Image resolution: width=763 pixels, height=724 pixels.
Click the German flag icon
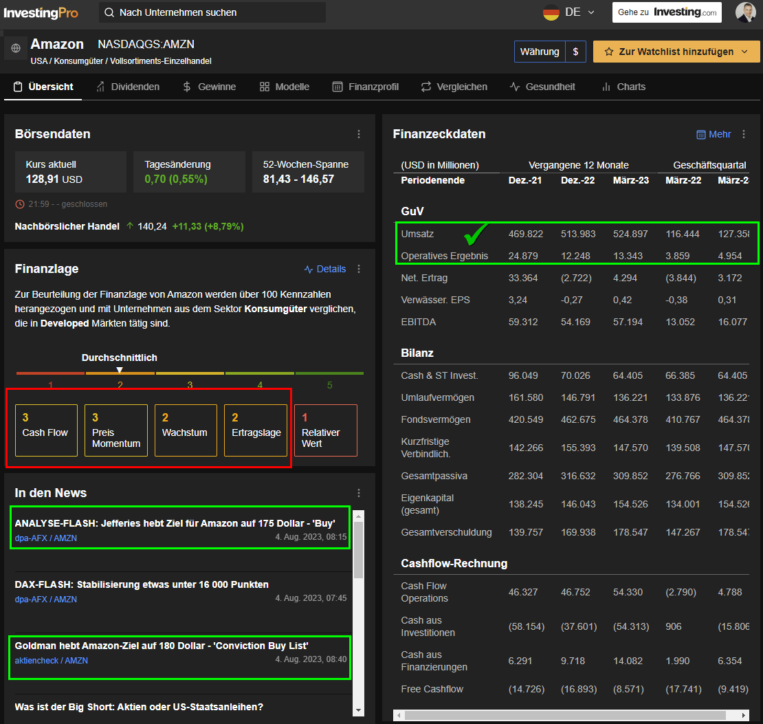pyautogui.click(x=551, y=12)
